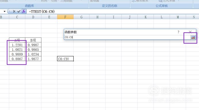Click the cancel X icon in formula bar
The width and height of the screenshot is (199, 110).
pyautogui.click(x=14, y=11)
